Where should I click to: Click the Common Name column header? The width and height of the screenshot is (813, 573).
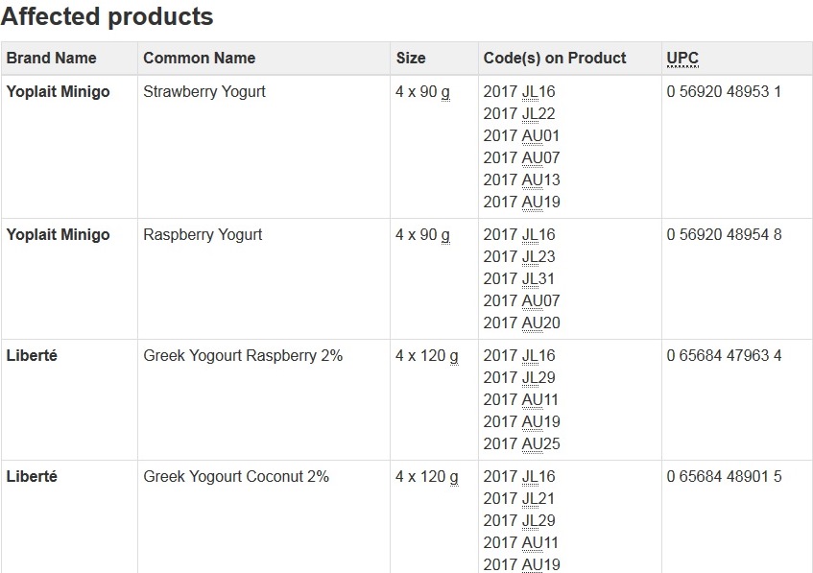pos(199,59)
